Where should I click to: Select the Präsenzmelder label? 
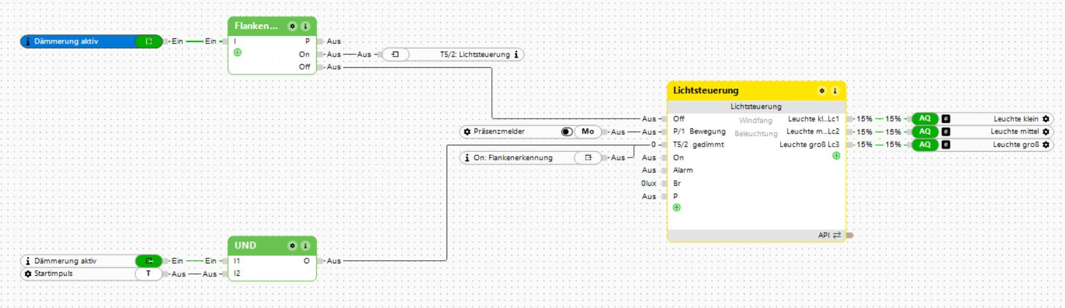pos(499,132)
